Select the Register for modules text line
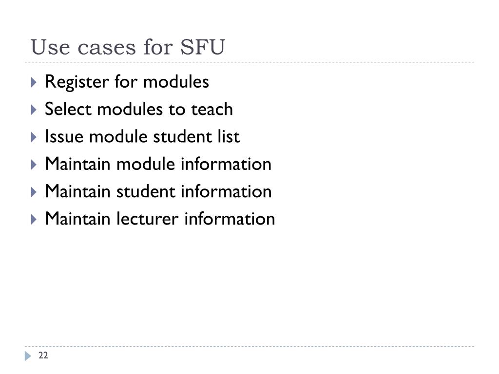 (x=127, y=82)
